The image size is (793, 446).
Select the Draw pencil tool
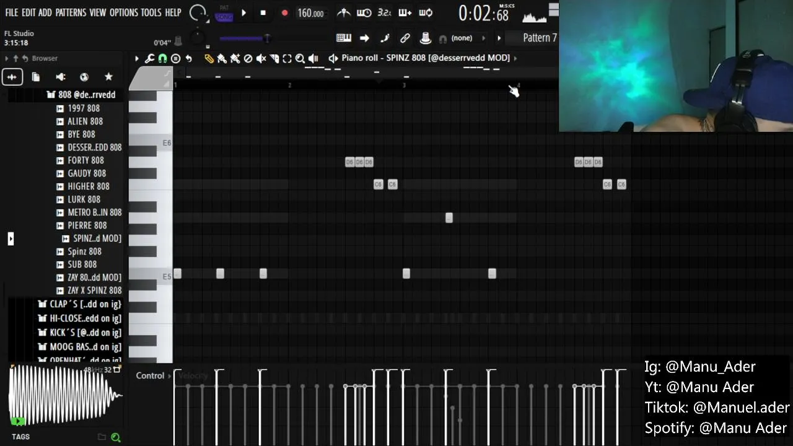209,58
